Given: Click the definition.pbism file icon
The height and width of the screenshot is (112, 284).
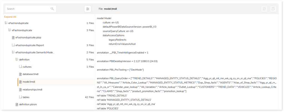Looking at the screenshot, I should tap(16, 104).
